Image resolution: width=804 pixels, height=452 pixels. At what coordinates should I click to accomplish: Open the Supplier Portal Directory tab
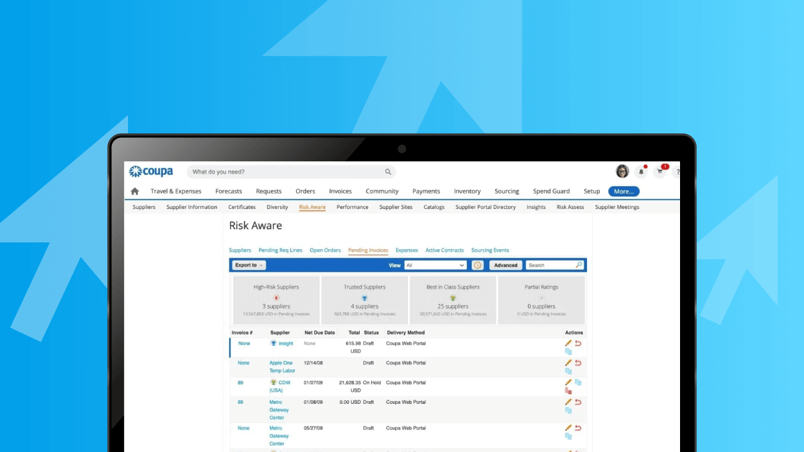coord(486,207)
